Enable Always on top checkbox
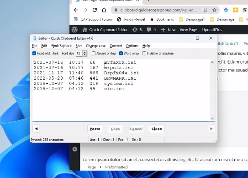The width and height of the screenshot is (248, 178). point(94,53)
